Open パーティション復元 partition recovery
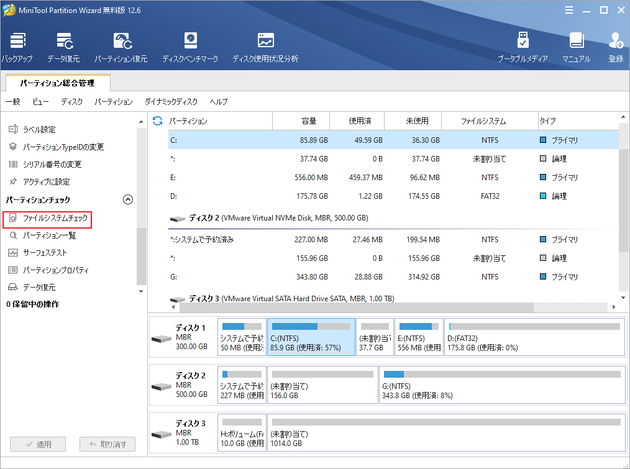 pos(121,47)
